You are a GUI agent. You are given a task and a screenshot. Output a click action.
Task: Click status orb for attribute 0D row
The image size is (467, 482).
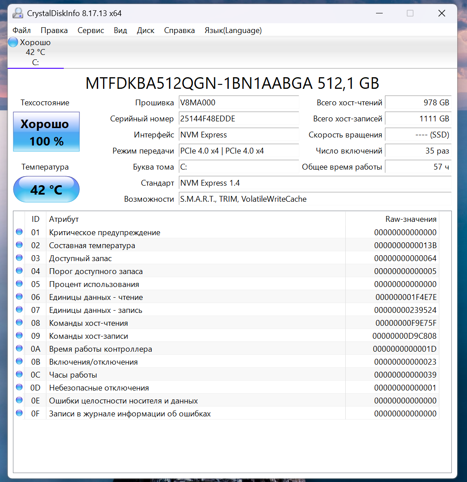click(x=19, y=387)
